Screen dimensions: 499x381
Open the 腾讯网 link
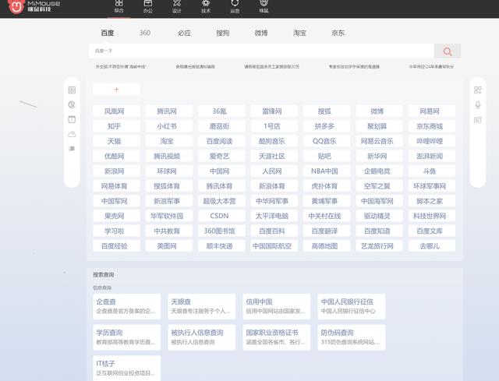click(x=169, y=111)
